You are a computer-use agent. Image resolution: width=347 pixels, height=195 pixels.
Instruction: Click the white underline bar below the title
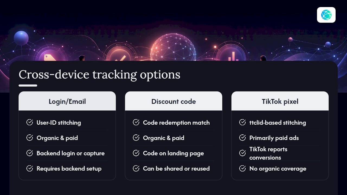28,86
